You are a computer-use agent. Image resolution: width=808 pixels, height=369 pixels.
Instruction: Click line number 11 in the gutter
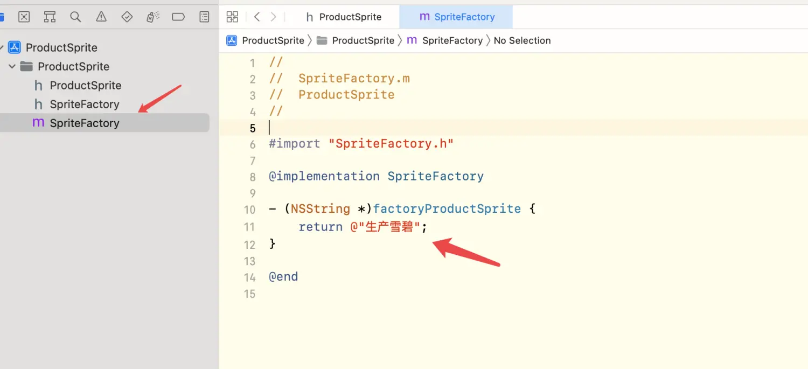(249, 227)
